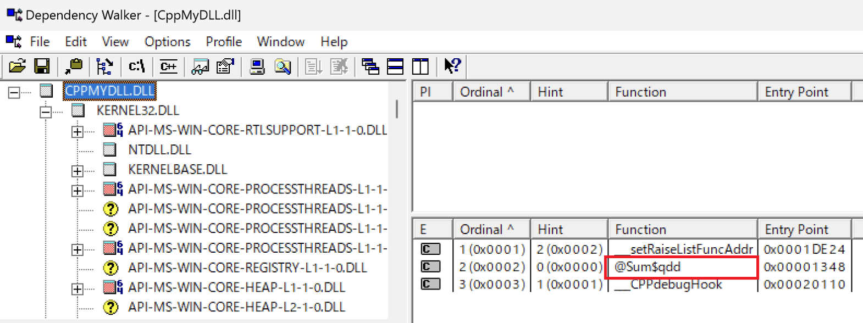Screen dimensions: 863x323
Task: Sort exports list by E column
Action: 433,229
